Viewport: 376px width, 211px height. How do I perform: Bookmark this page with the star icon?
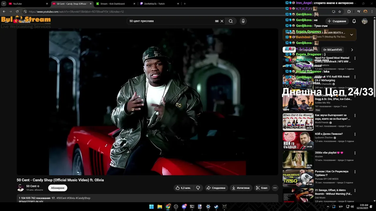(340, 12)
